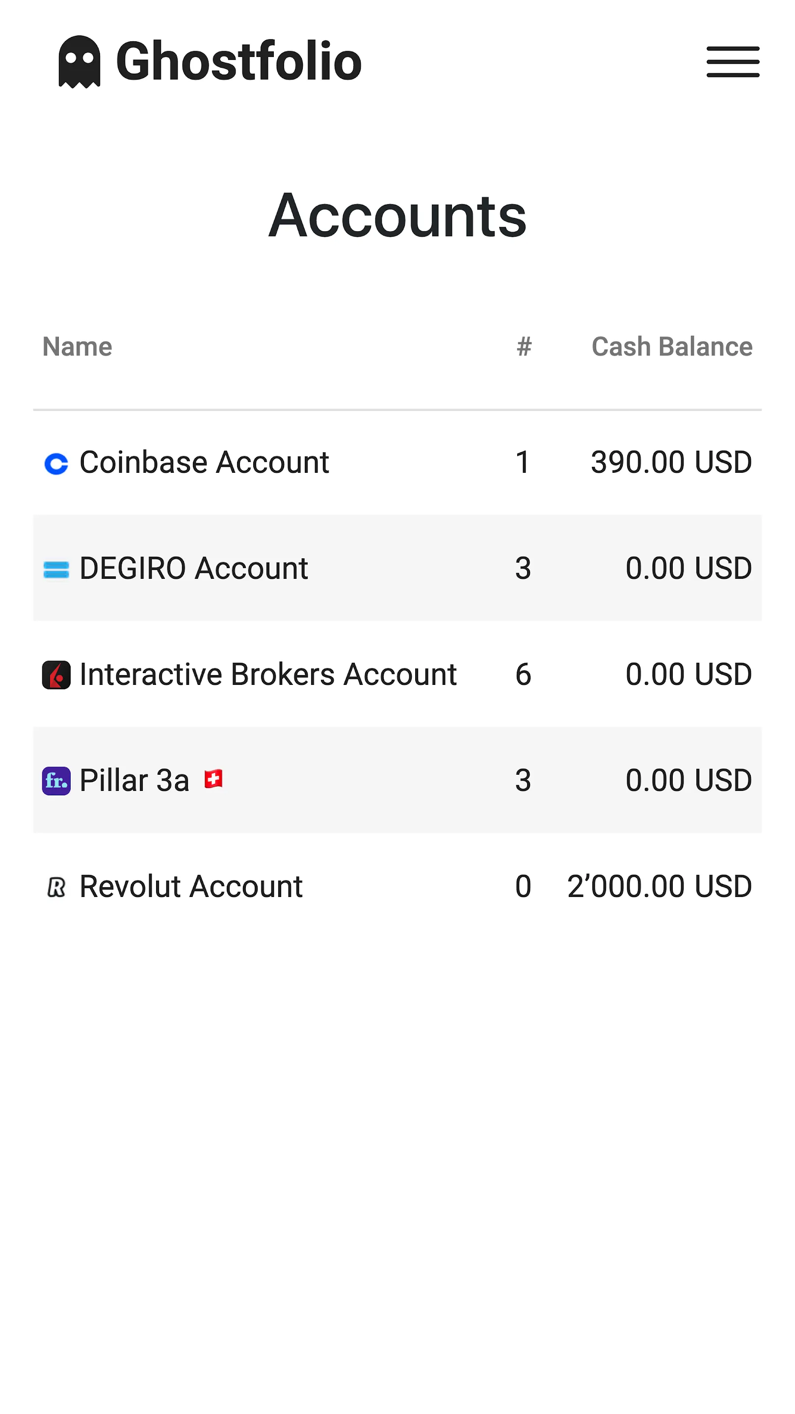This screenshot has height=1414, width=795.
Task: Select the Interactive Brokers Account entry
Action: point(268,674)
